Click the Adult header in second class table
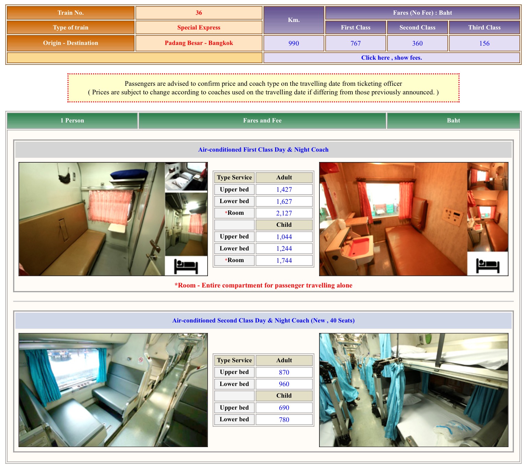This screenshot has height=470, width=527. (x=284, y=360)
